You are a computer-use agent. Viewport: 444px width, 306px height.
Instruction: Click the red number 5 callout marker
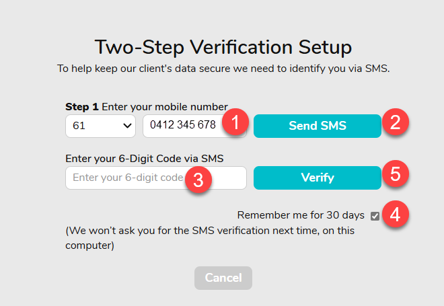click(x=396, y=174)
